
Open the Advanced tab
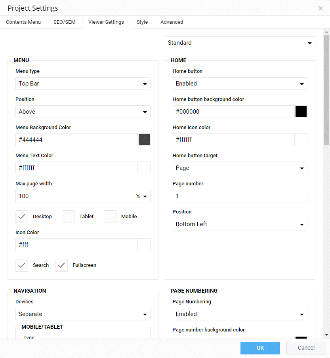[x=172, y=22]
